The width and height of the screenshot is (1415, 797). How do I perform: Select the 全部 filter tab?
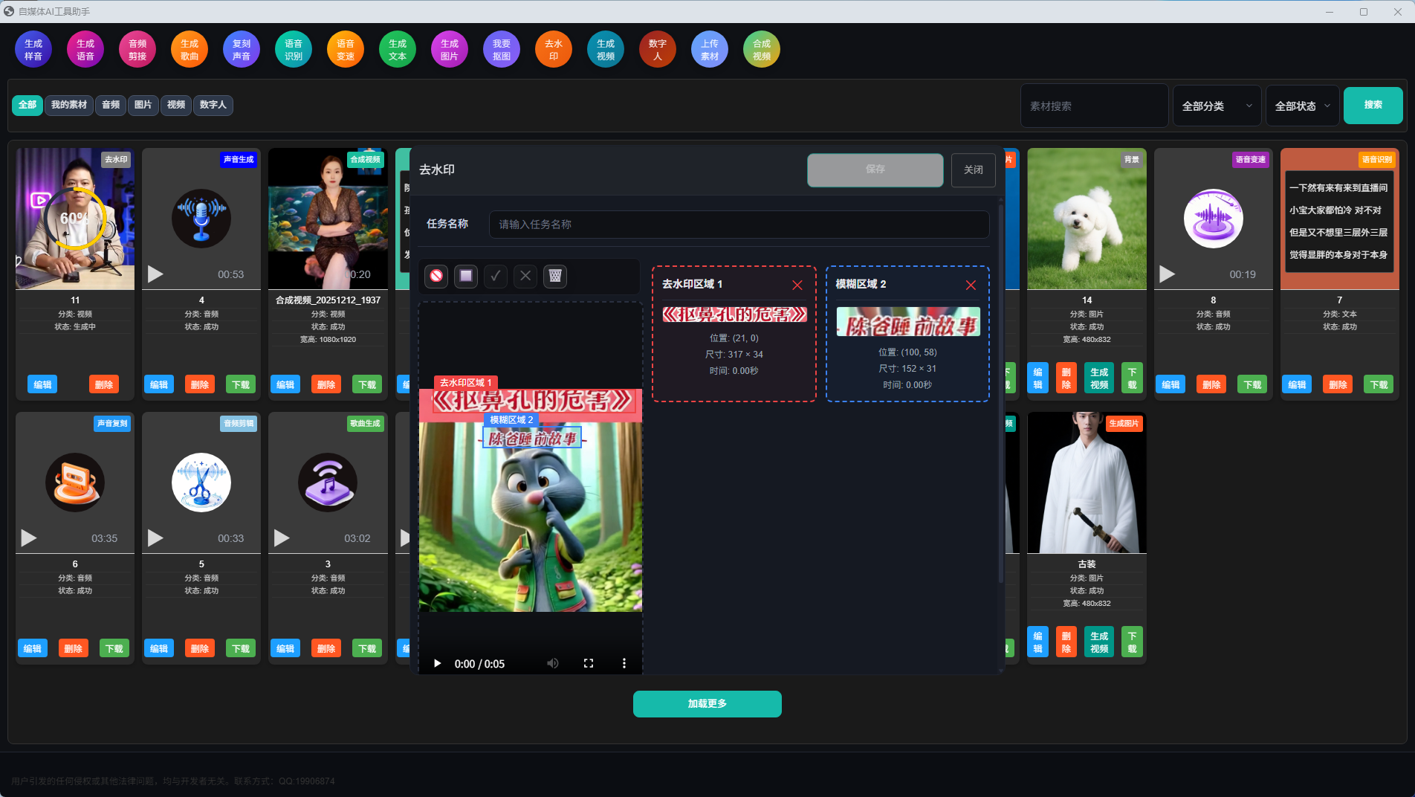pos(27,105)
